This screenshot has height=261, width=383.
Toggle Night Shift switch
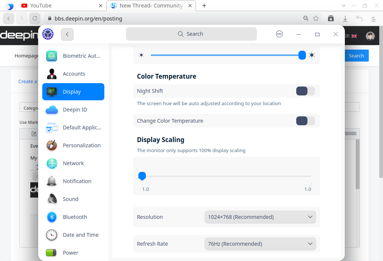pyautogui.click(x=305, y=91)
